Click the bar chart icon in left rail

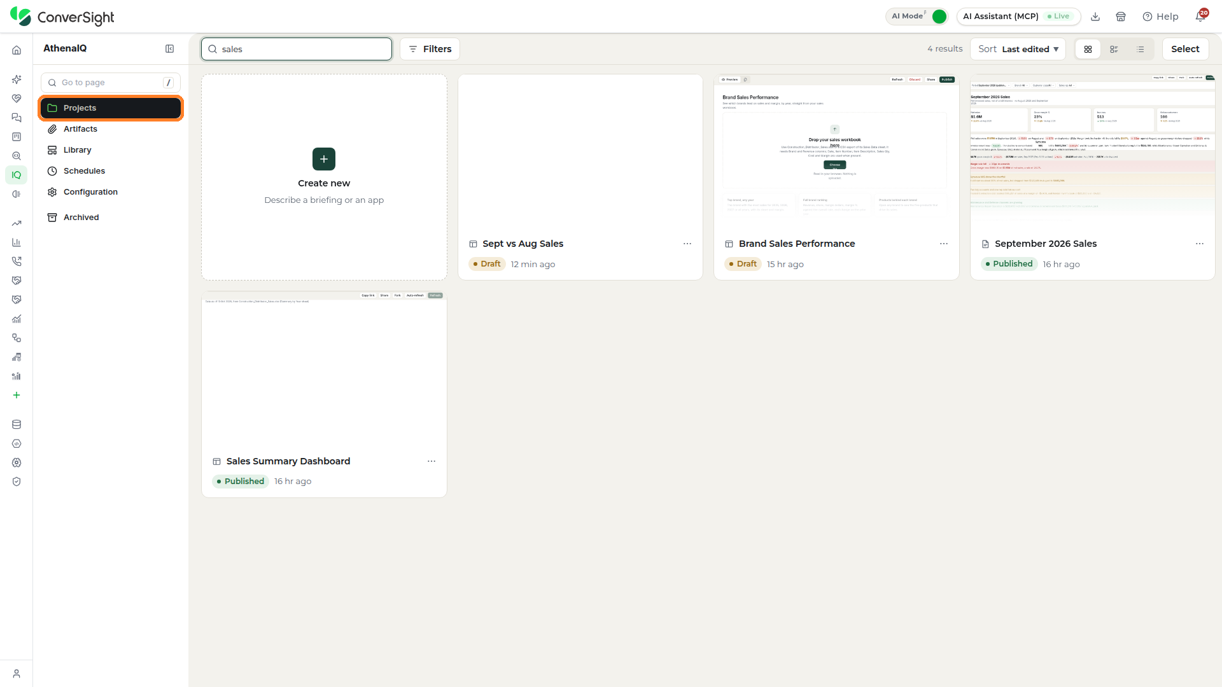tap(17, 242)
